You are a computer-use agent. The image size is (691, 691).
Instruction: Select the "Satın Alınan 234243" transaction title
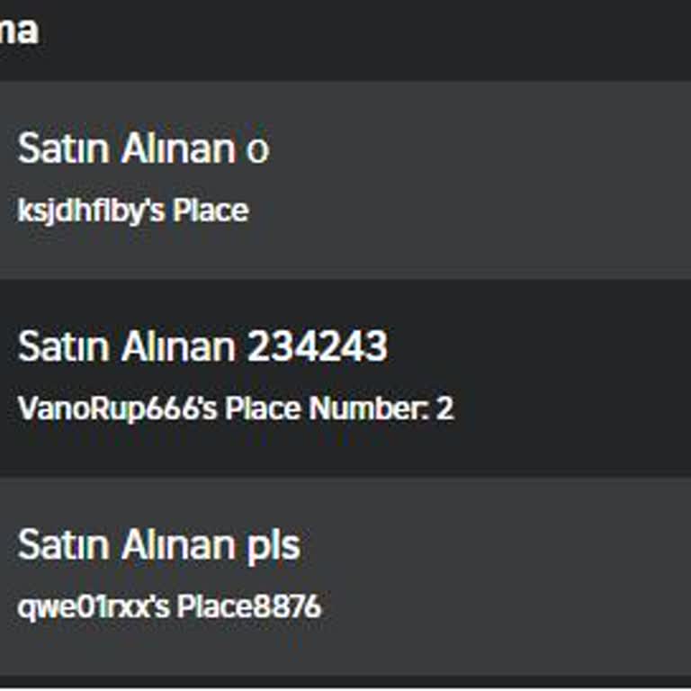click(x=202, y=347)
